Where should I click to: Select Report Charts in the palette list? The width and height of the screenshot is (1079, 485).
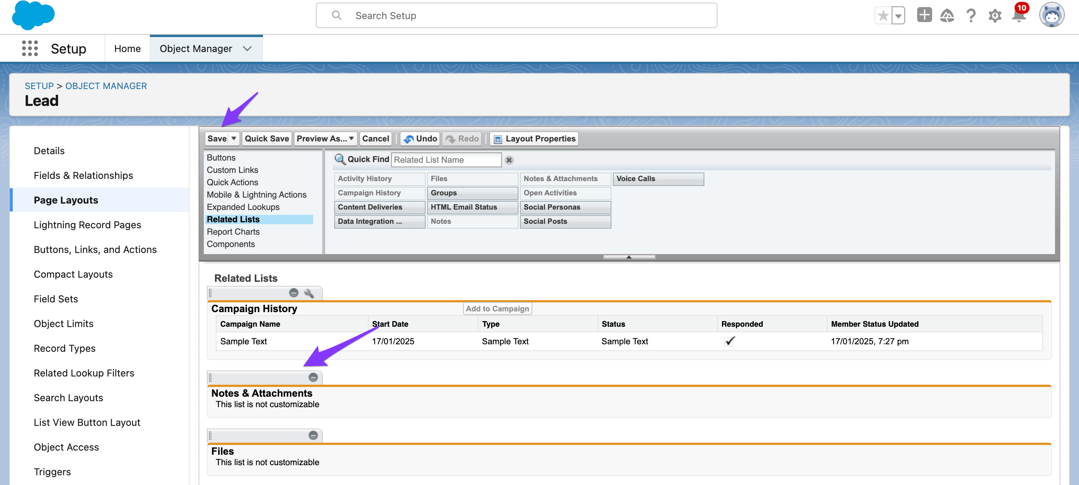pos(233,232)
